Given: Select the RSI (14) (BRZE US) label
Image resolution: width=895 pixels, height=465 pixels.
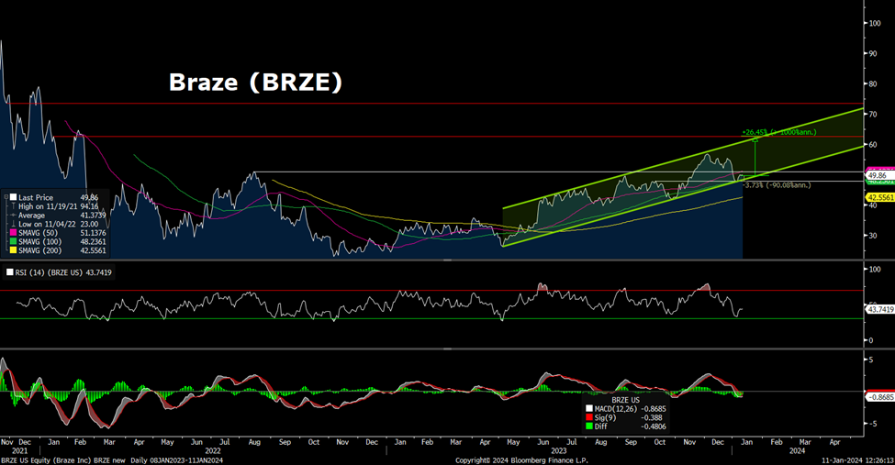Looking at the screenshot, I should coord(49,272).
